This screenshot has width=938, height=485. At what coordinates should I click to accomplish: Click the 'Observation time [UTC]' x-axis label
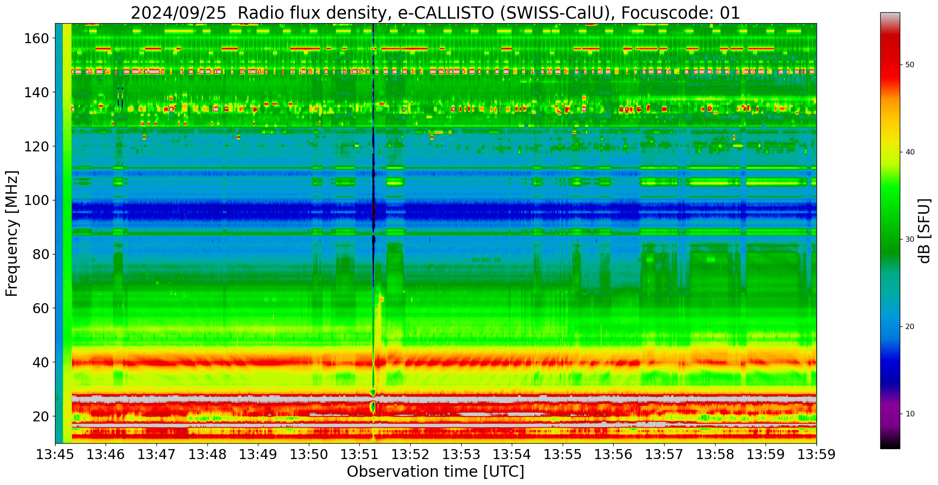(435, 472)
